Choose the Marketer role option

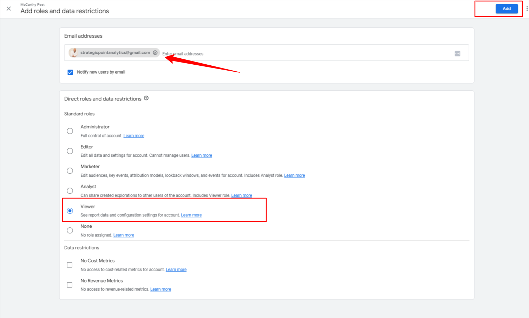pos(70,171)
